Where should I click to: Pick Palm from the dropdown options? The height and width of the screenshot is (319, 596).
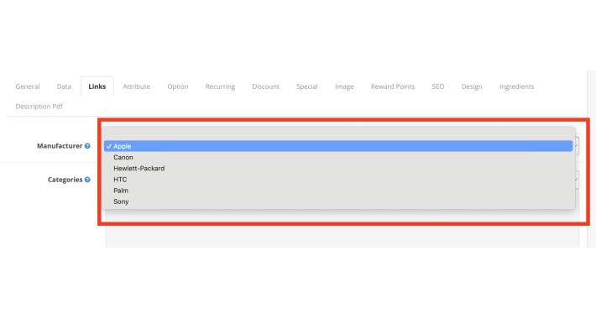coord(338,191)
